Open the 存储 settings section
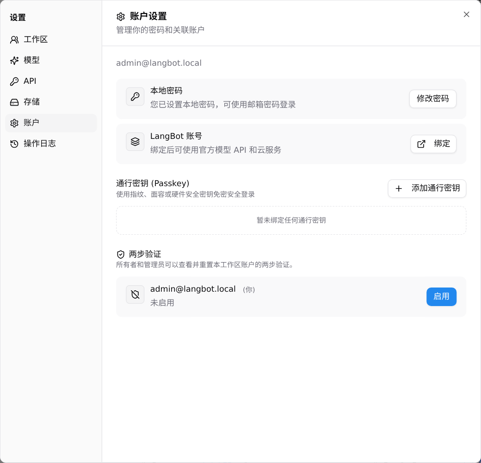481x463 pixels. pos(51,102)
